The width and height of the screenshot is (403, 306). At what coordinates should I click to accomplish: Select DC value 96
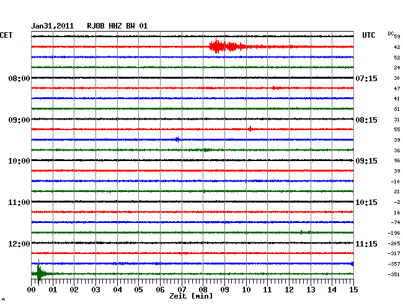(x=397, y=160)
